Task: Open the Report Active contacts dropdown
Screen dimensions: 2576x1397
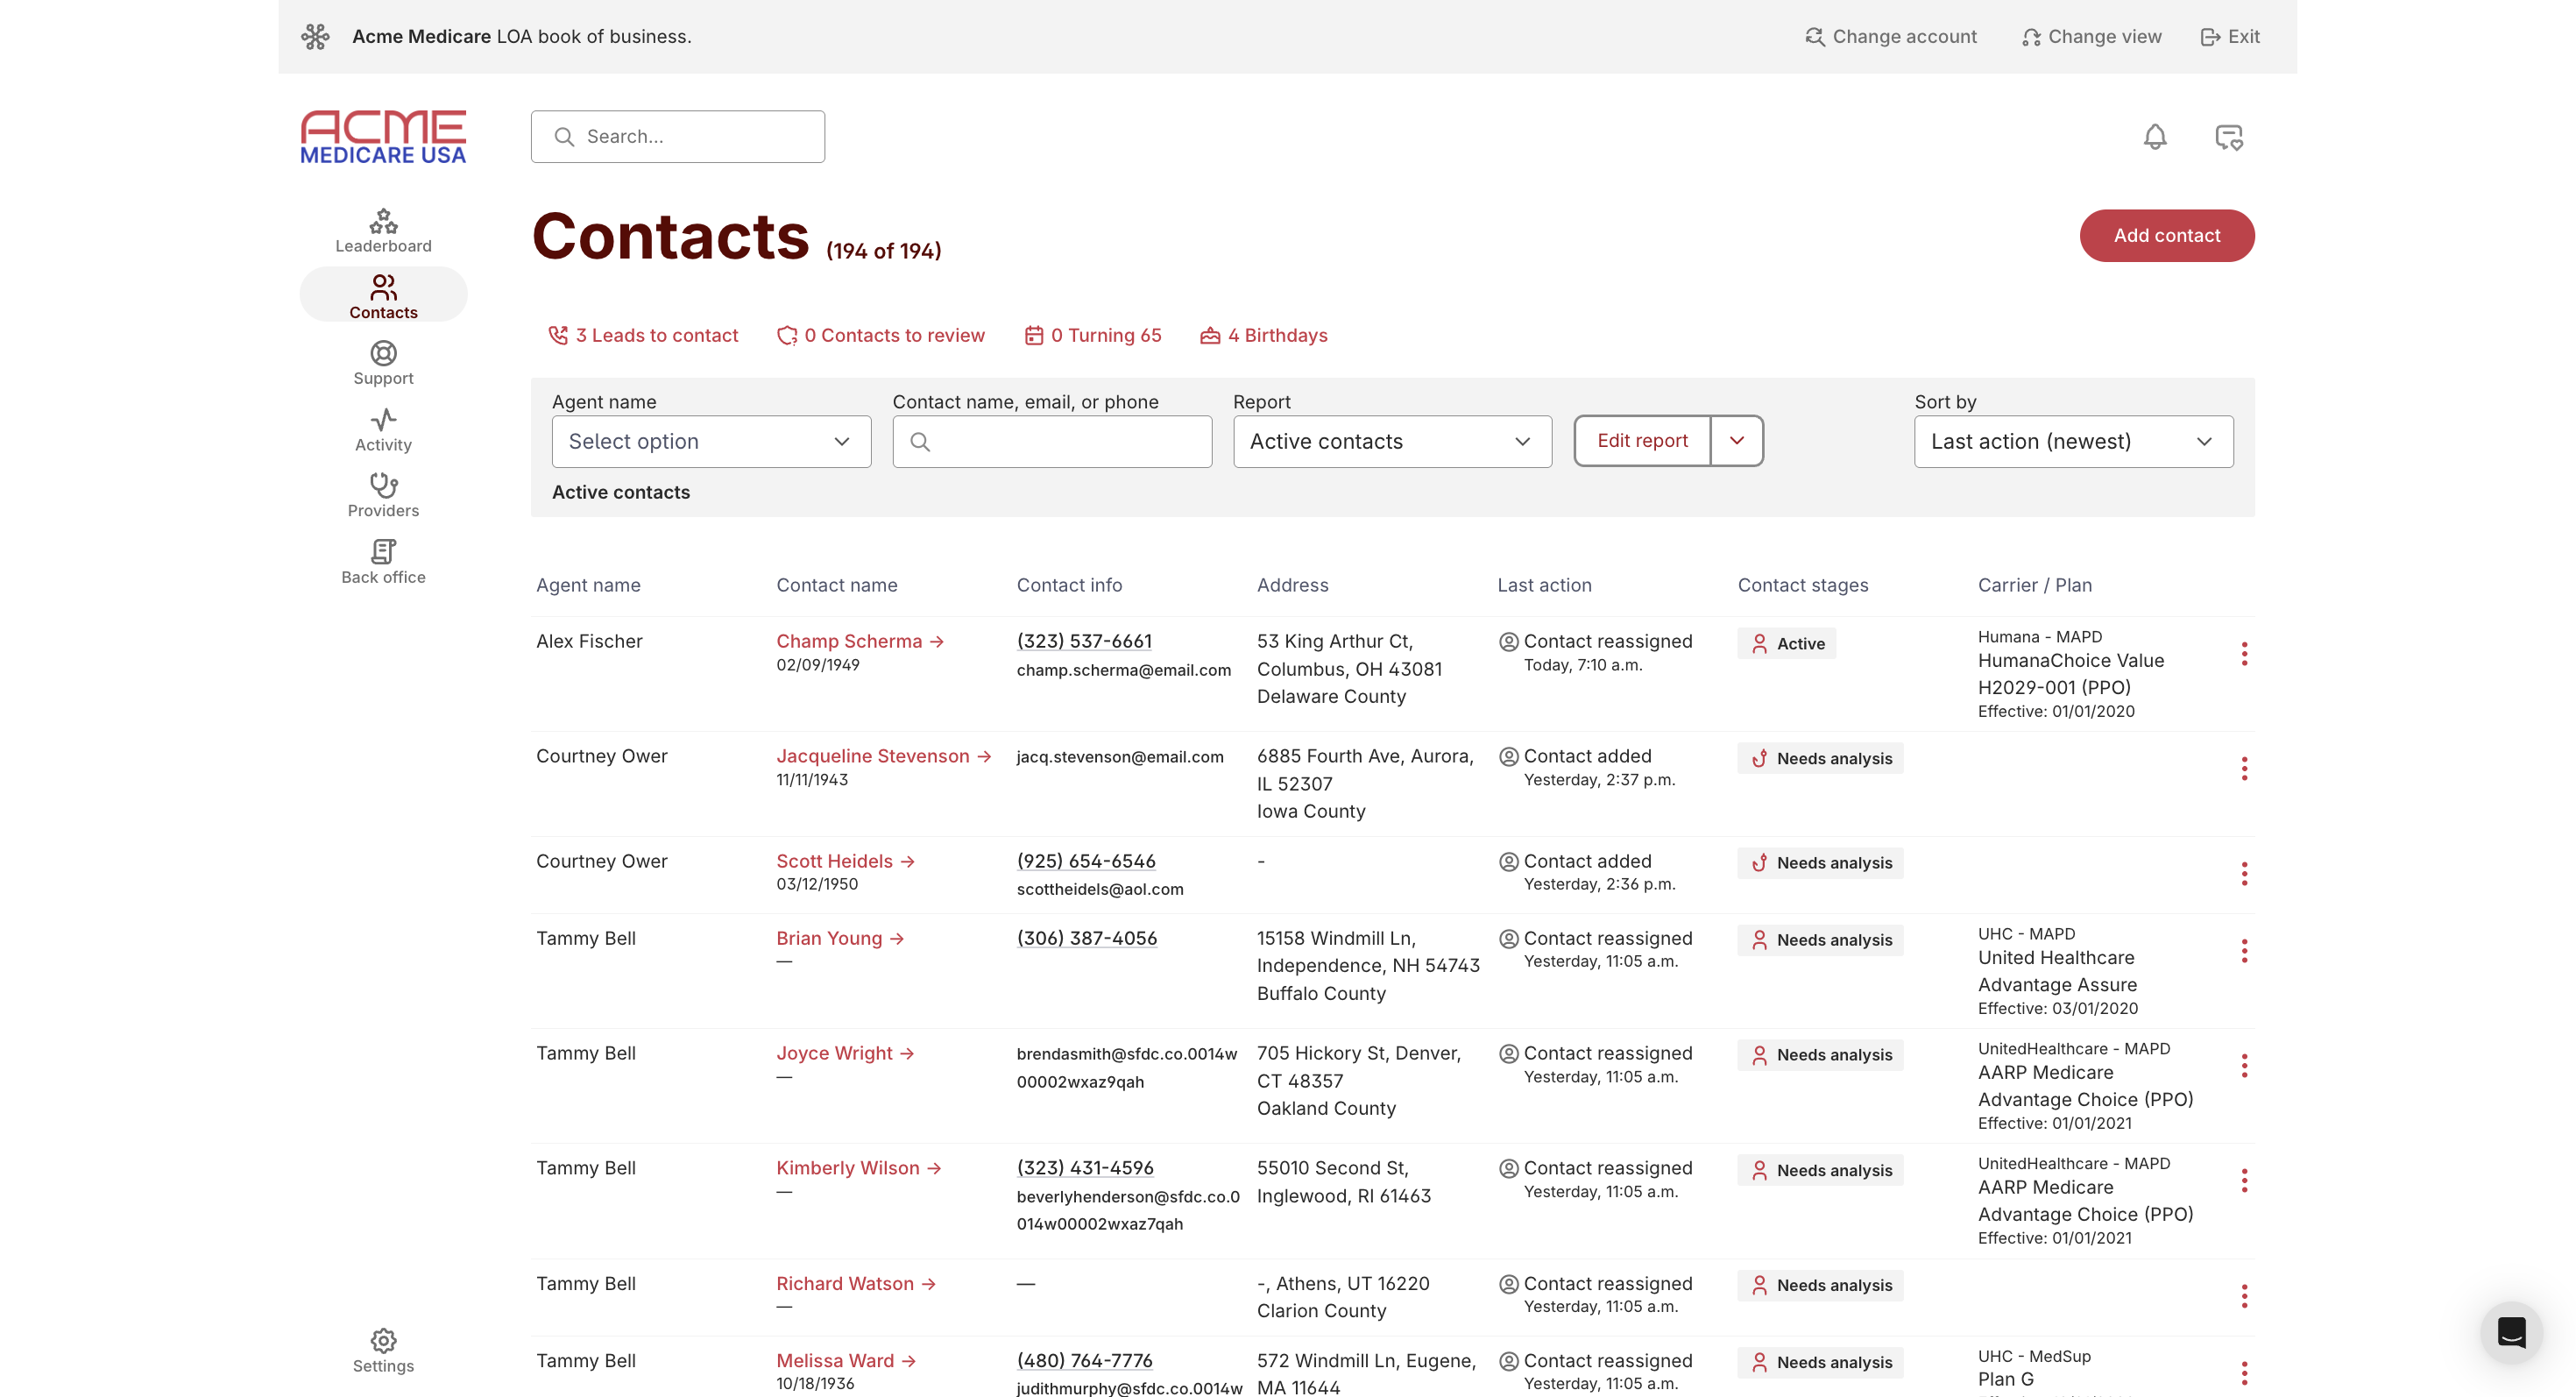Action: pyautogui.click(x=1392, y=441)
